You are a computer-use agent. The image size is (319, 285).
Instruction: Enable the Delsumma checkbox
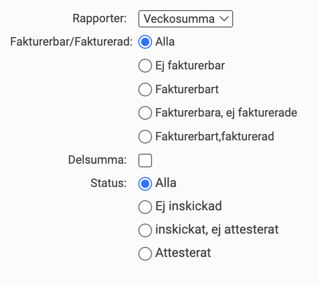(x=145, y=160)
